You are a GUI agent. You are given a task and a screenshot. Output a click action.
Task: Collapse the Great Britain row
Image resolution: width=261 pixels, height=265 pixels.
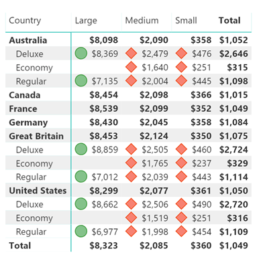[x=36, y=136]
